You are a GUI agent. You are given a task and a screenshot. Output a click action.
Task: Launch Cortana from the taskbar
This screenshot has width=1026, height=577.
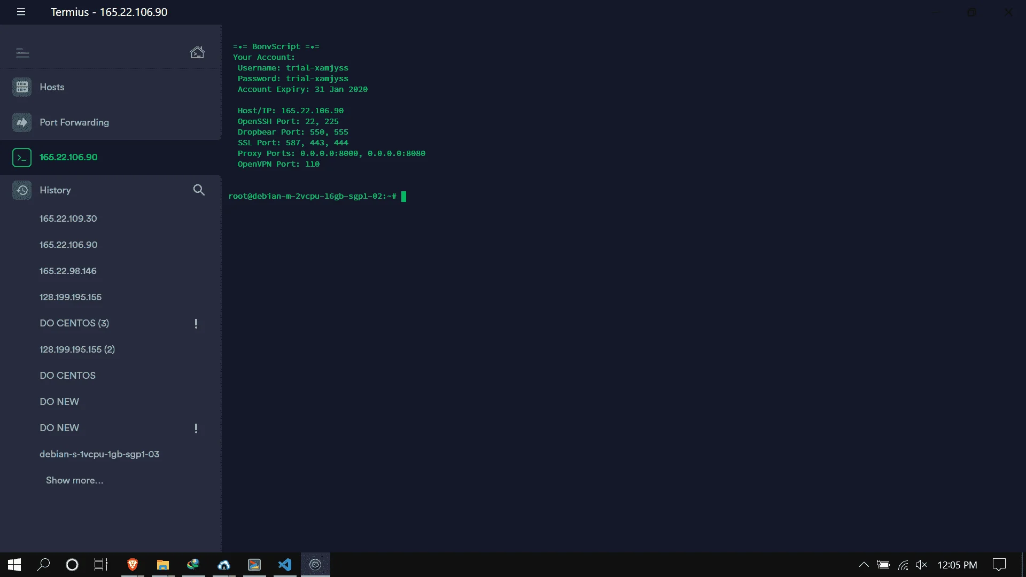(72, 565)
